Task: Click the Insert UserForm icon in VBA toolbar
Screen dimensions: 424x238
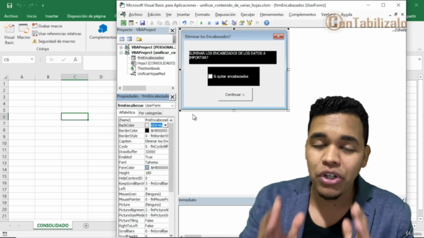Action: (131, 23)
